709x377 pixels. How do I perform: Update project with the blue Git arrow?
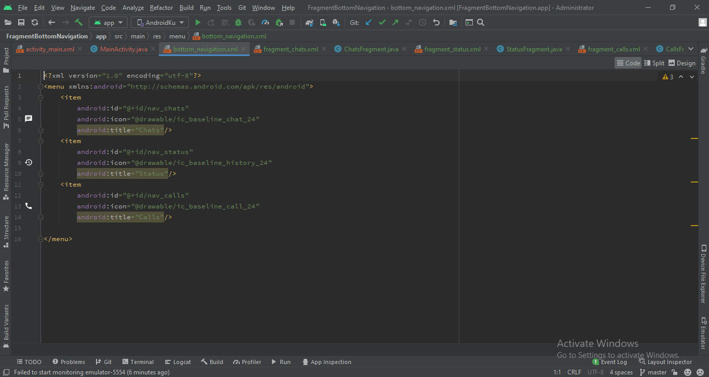click(x=369, y=22)
